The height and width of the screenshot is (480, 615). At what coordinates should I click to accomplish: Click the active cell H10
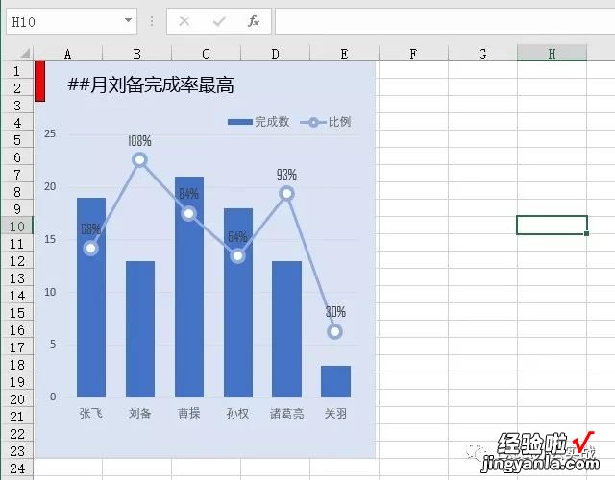[552, 225]
